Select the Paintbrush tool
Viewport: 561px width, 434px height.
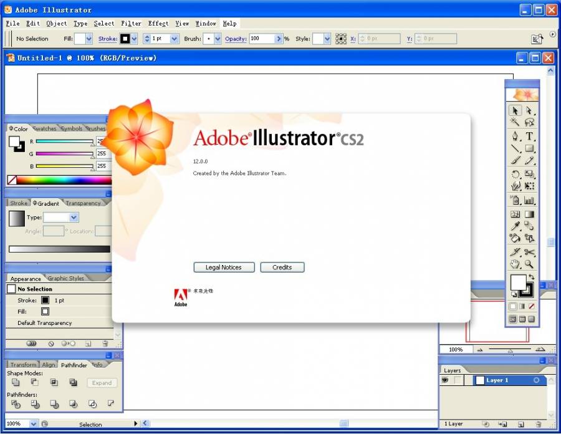pos(515,161)
